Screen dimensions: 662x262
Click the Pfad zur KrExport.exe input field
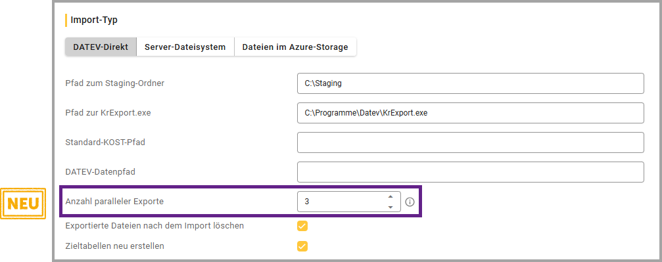(470, 113)
